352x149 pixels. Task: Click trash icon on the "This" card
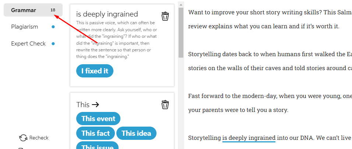165,105
